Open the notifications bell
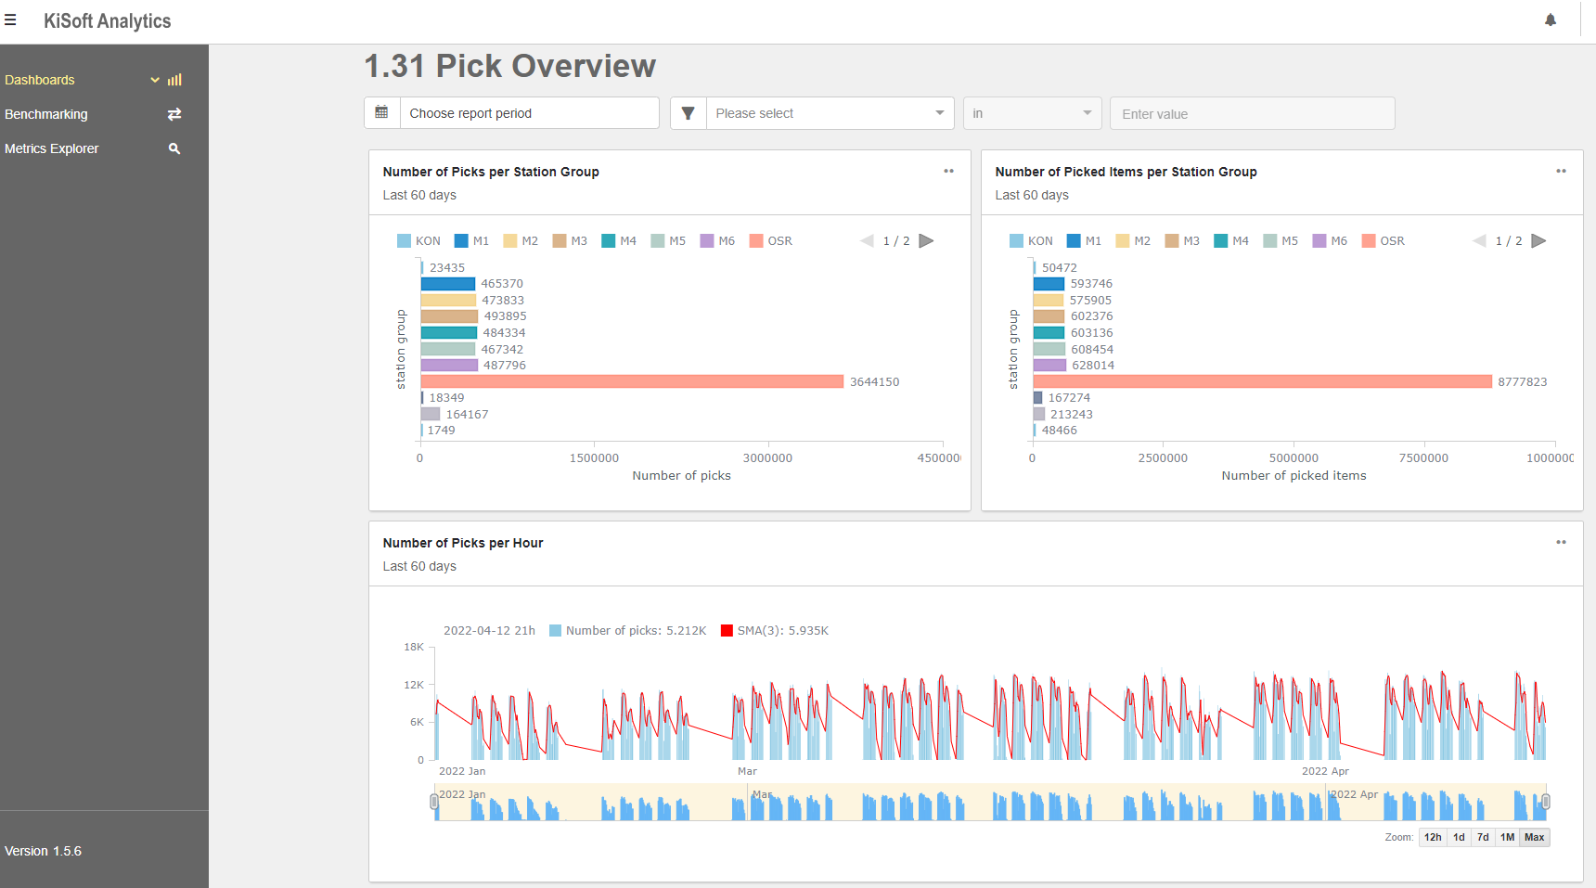The height and width of the screenshot is (888, 1596). coord(1550,20)
